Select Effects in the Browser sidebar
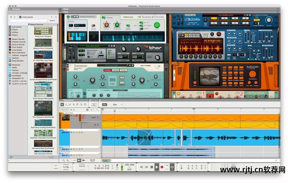This screenshot has height=183, width=288. pyautogui.click(x=15, y=30)
